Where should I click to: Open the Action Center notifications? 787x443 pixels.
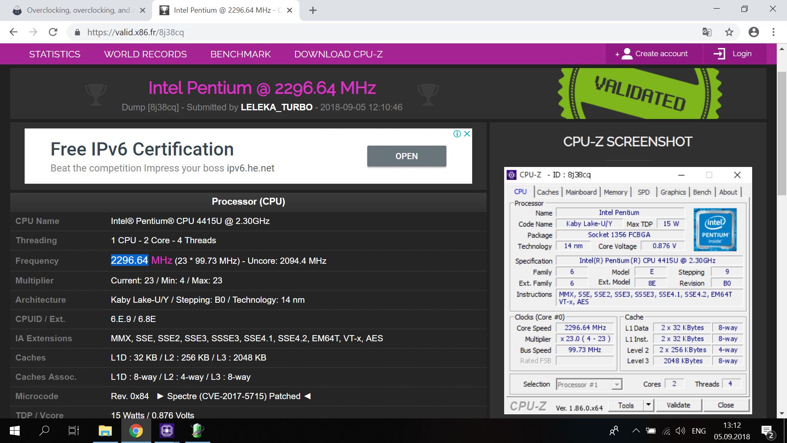[767, 431]
